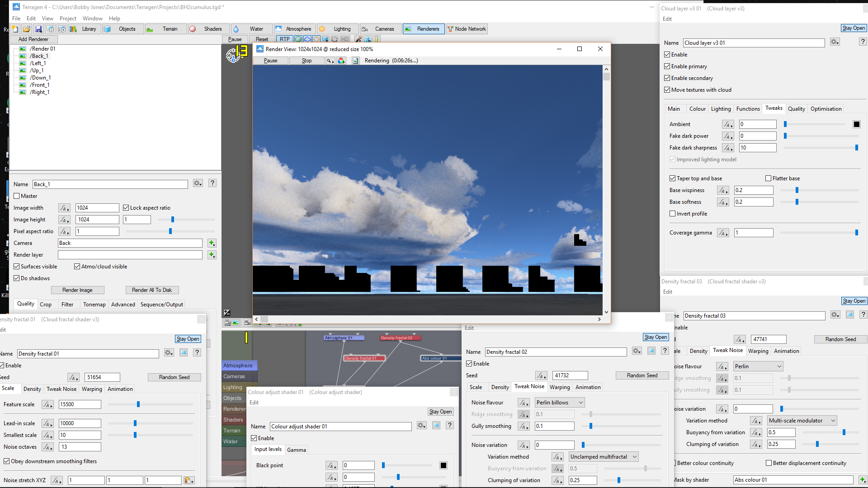Viewport: 868px width, 488px height.
Task: Click the Save project icon
Action: (38, 29)
